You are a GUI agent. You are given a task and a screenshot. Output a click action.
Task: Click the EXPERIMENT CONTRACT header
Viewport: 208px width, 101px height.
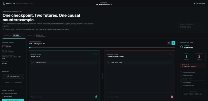[8, 42]
